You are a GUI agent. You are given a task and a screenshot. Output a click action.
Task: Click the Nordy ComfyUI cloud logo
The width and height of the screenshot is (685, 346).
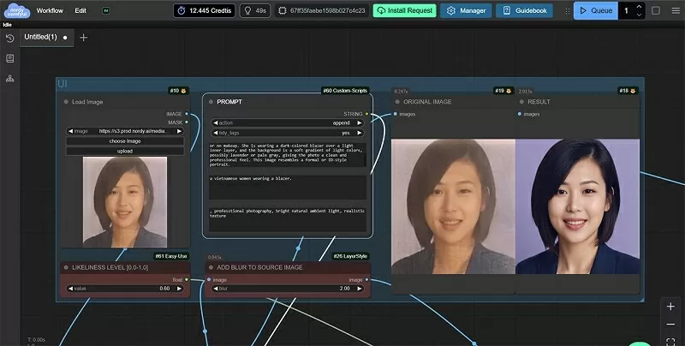pos(16,10)
